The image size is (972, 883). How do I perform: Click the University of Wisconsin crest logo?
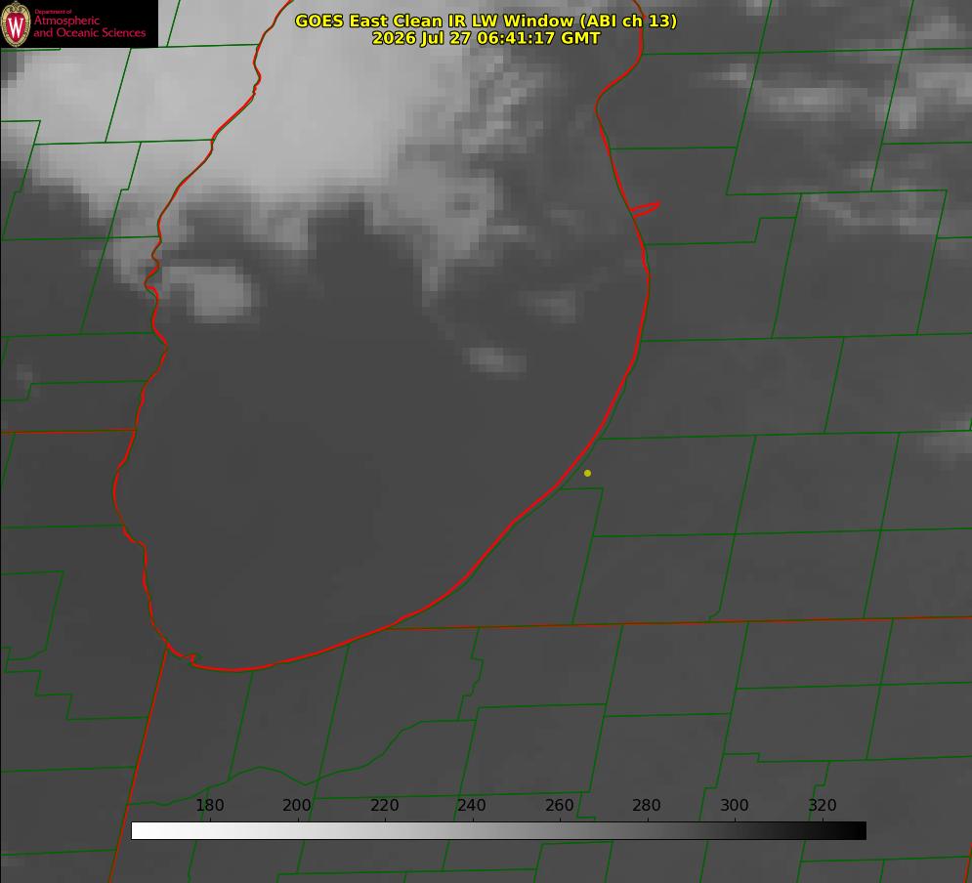pos(16,23)
